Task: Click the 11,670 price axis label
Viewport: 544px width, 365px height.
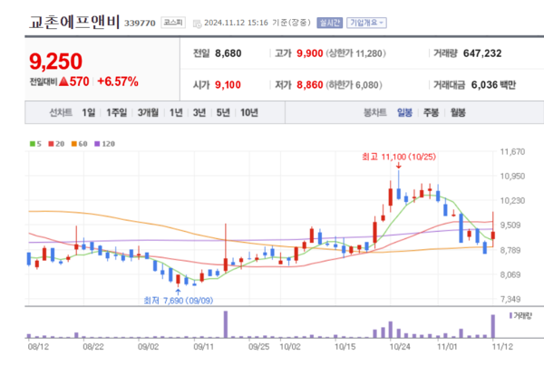Action: pyautogui.click(x=512, y=151)
